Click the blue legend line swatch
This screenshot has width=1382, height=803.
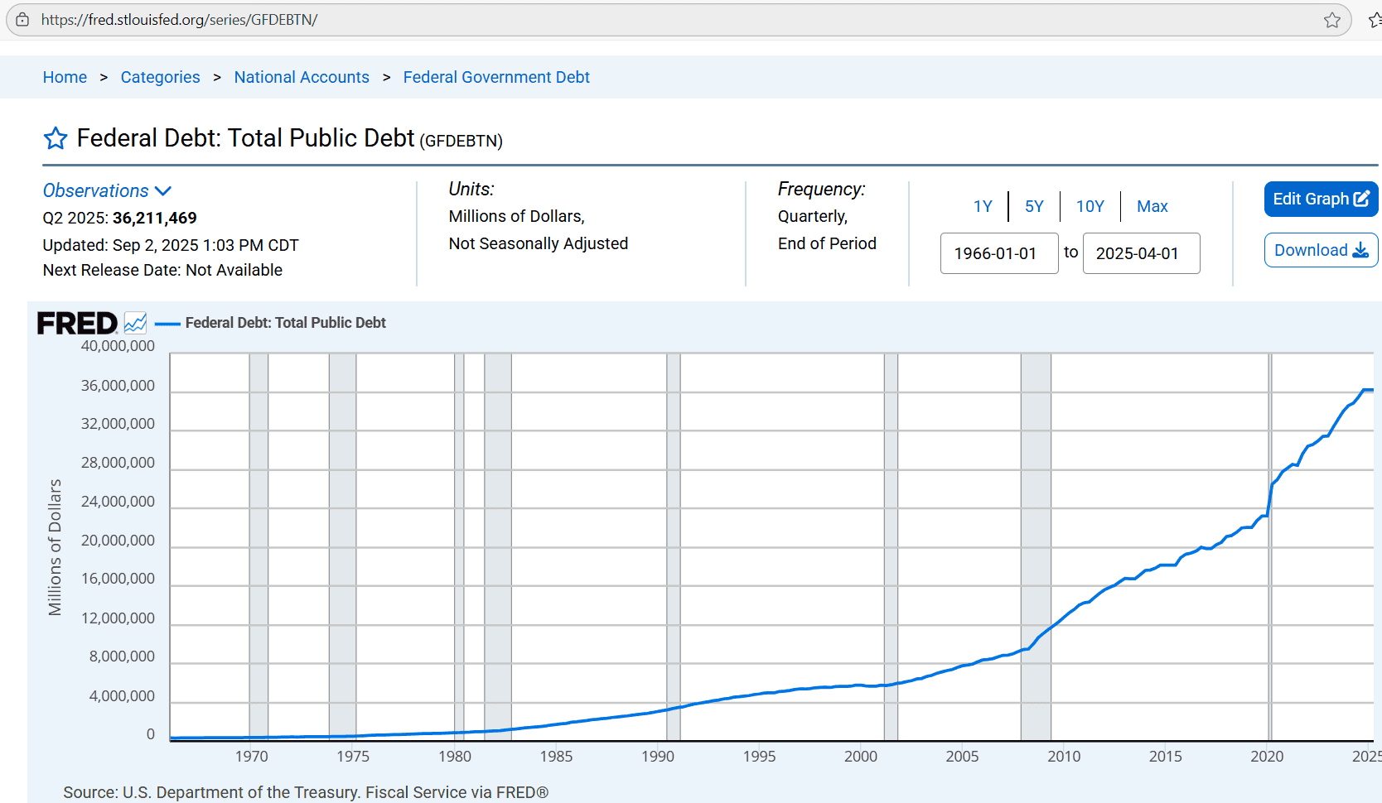coord(167,324)
